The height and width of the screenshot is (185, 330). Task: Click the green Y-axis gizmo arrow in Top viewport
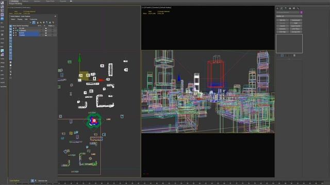coord(79,58)
